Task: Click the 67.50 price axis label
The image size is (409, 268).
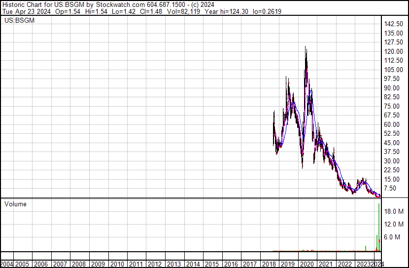Action: (392, 115)
